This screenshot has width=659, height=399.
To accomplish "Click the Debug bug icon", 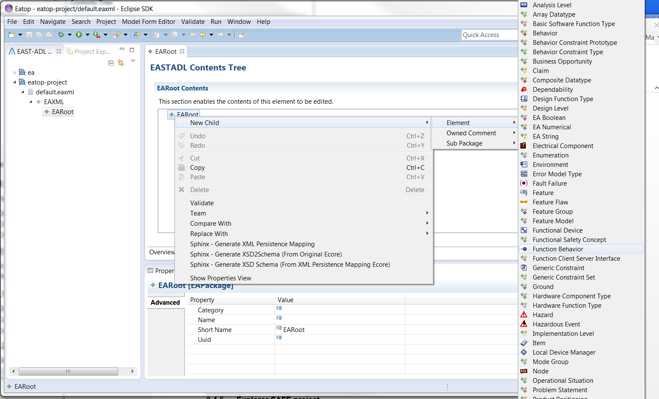I will 61,35.
